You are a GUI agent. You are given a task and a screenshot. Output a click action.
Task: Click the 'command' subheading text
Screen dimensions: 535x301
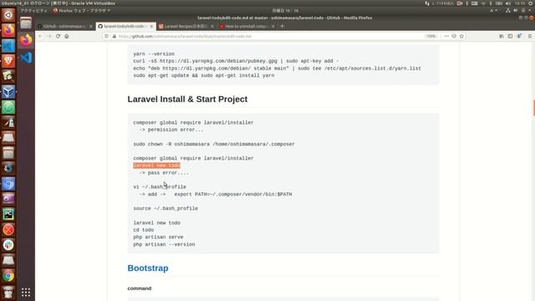pyautogui.click(x=140, y=288)
